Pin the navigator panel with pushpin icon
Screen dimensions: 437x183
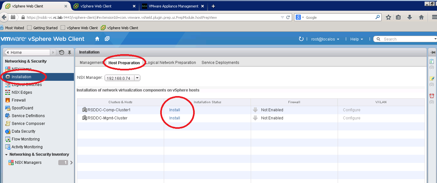[x=69, y=53]
